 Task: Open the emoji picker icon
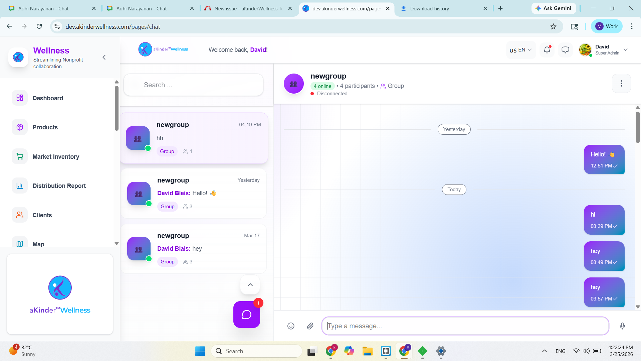(291, 326)
